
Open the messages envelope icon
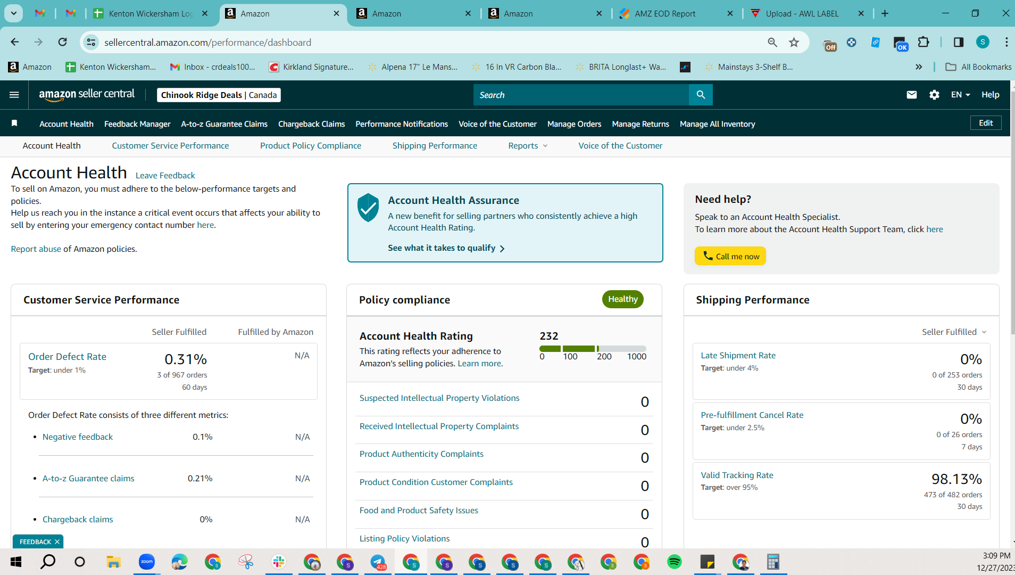912,95
